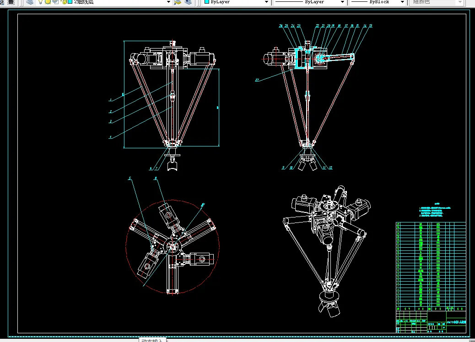The height and width of the screenshot is (342, 475).
Task: Select balloon number 11 in side view
Action: click(x=324, y=168)
